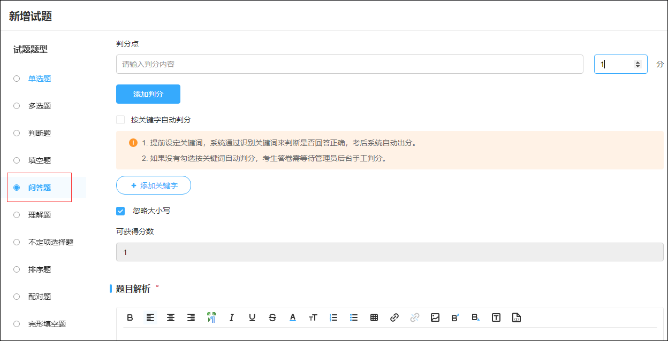
Task: Click the 可获得分数 disabled field
Action: (x=390, y=252)
